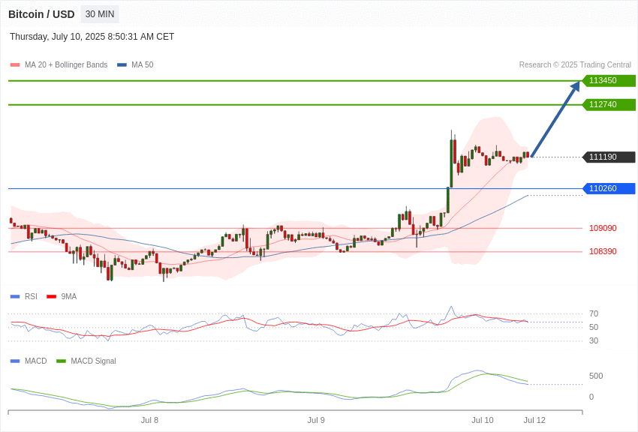This screenshot has width=638, height=432.
Task: Click the MACD legend label
Action: coord(36,361)
